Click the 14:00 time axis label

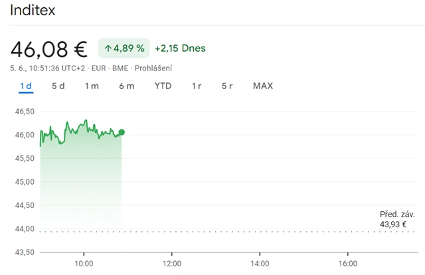pyautogui.click(x=260, y=262)
